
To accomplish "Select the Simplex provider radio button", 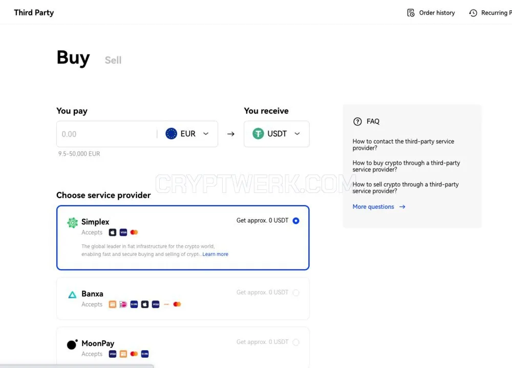I will coord(296,221).
